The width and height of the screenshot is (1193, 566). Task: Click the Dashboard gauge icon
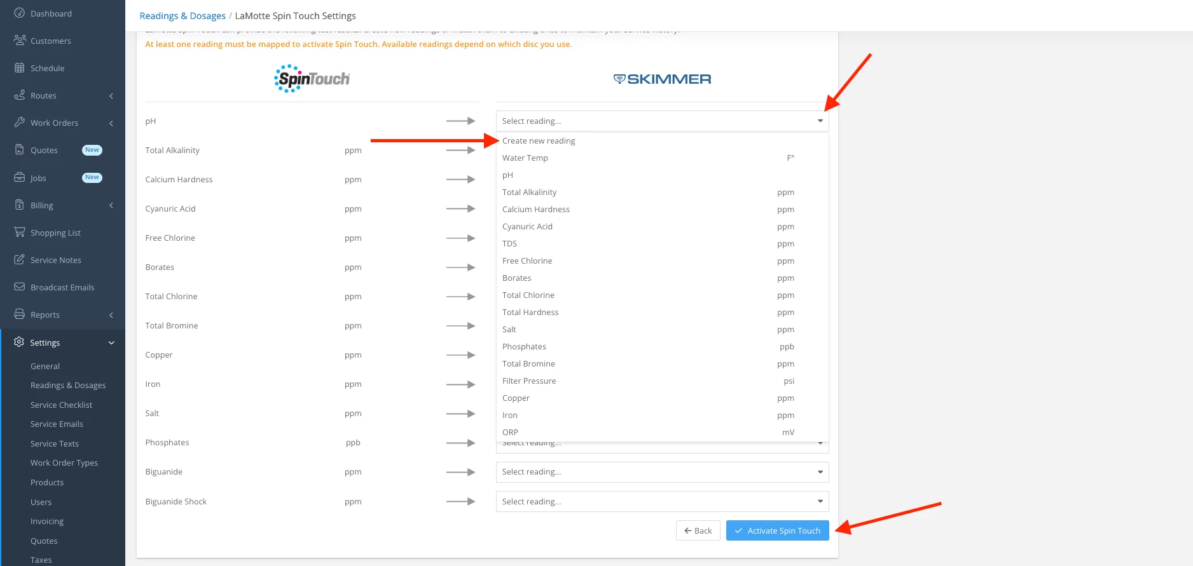pos(19,13)
